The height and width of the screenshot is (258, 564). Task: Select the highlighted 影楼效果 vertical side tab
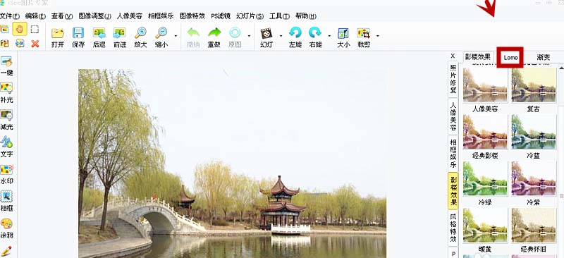click(453, 191)
